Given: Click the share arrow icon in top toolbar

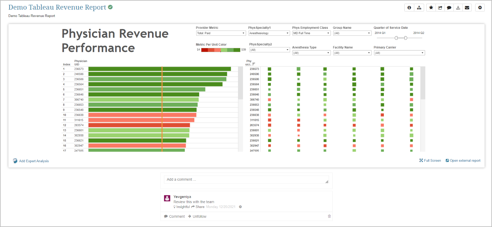Looking at the screenshot, I should pyautogui.click(x=440, y=8).
